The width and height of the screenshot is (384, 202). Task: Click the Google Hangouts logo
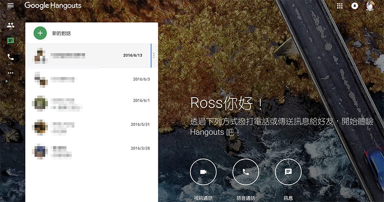53,5
